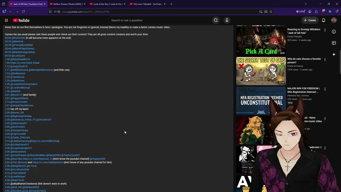Viewport: 341px width, 192px height.
Task: Close the Mellow Drama tab
Action: pos(85,4)
